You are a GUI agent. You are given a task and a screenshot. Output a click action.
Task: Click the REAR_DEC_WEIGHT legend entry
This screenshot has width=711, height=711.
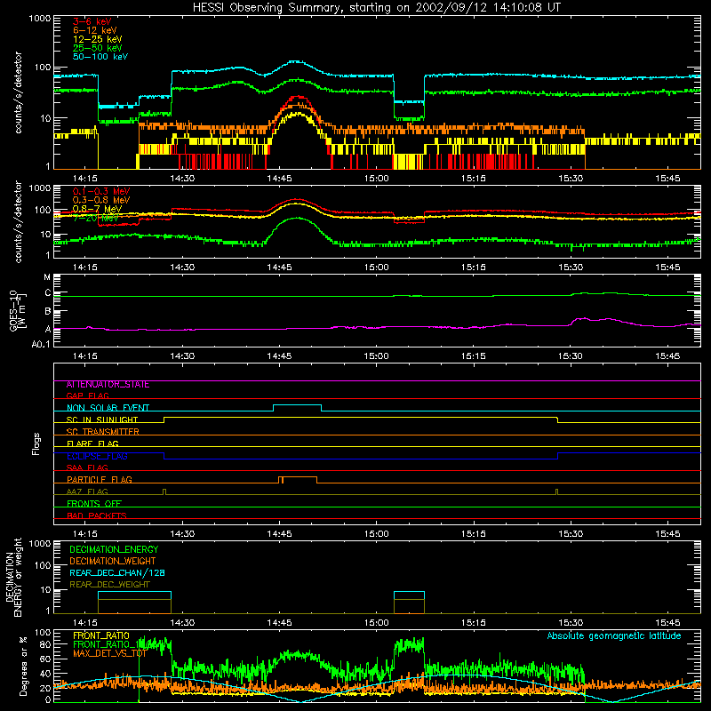[x=109, y=585]
